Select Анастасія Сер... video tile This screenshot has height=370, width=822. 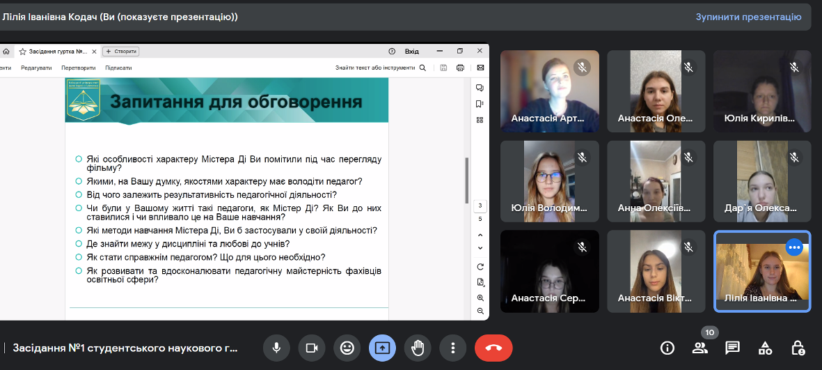coord(549,271)
